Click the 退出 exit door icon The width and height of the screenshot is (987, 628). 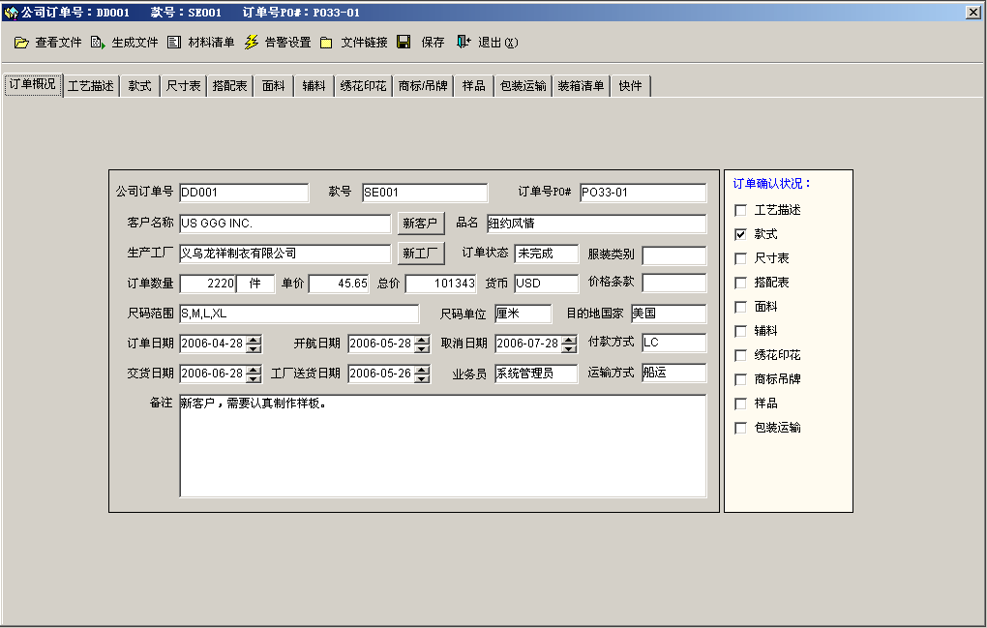(464, 42)
